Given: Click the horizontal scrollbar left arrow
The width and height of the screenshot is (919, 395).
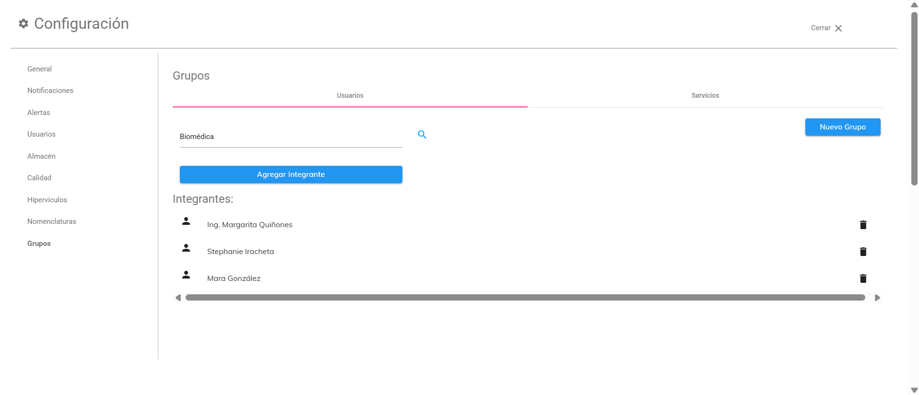Looking at the screenshot, I should pyautogui.click(x=178, y=298).
